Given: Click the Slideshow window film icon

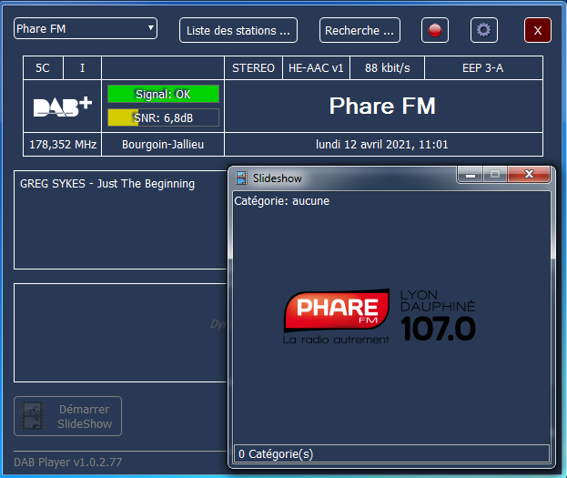Looking at the screenshot, I should coord(241,178).
